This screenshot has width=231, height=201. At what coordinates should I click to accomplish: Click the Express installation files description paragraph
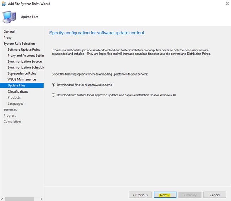131,52
